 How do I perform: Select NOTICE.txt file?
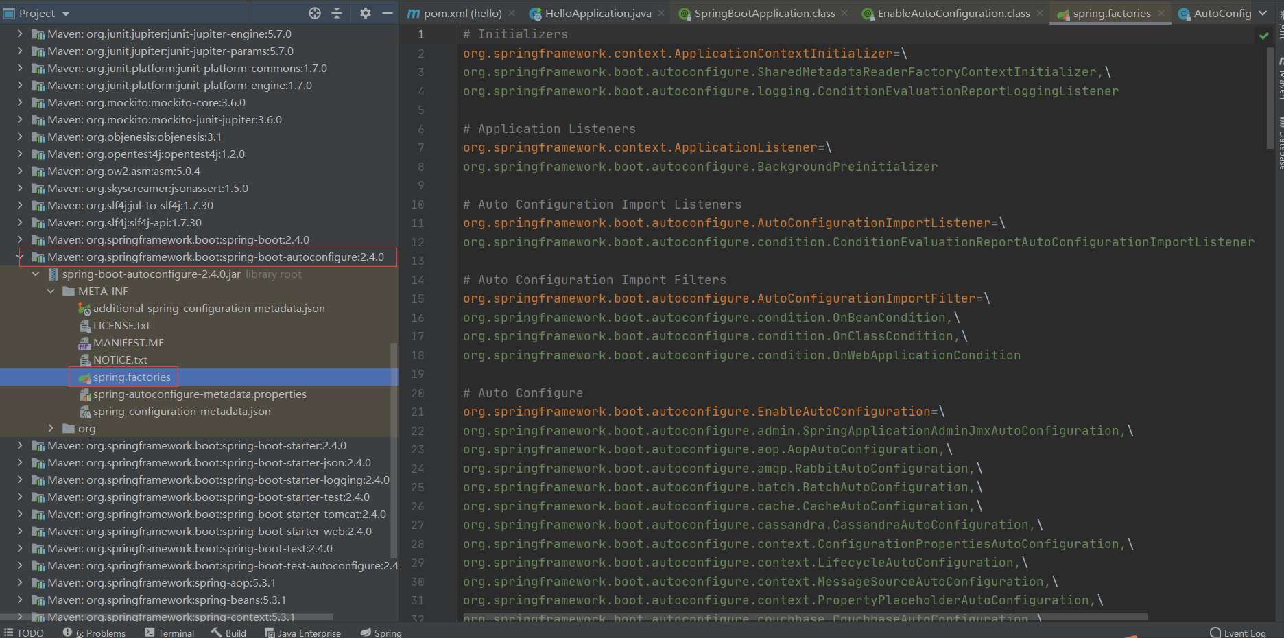[120, 359]
